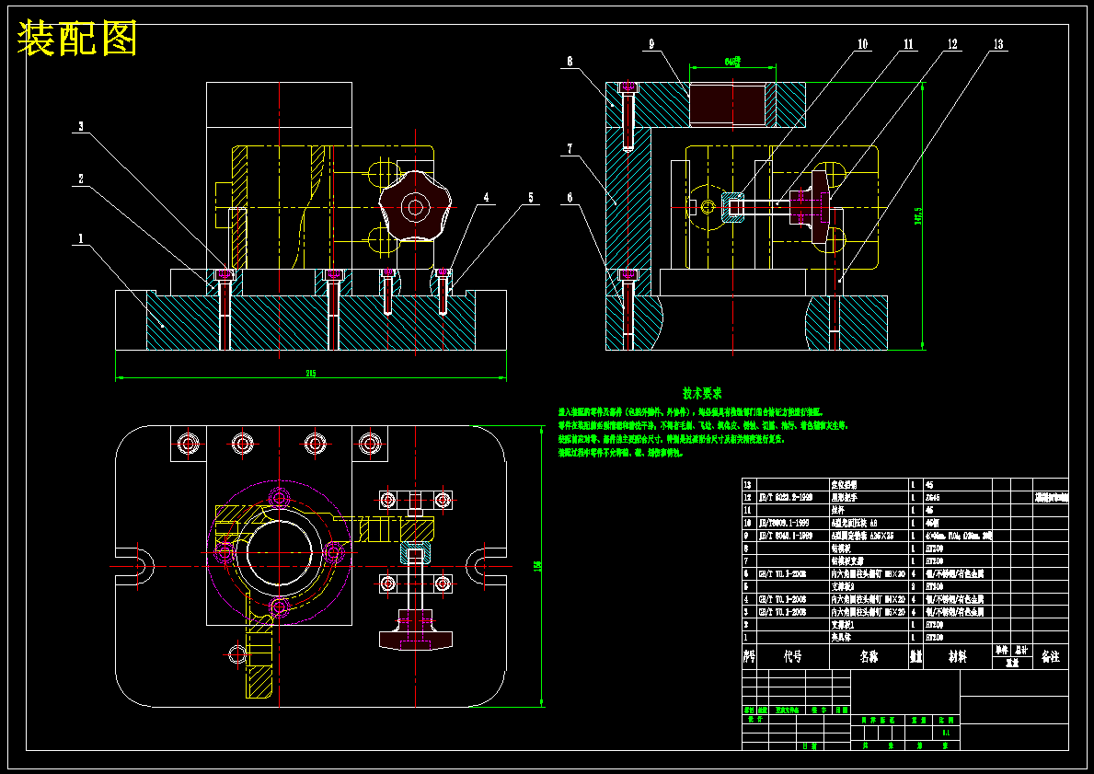
Task: Pick the T-shaped handle at the plan view bottom
Action: point(417,629)
